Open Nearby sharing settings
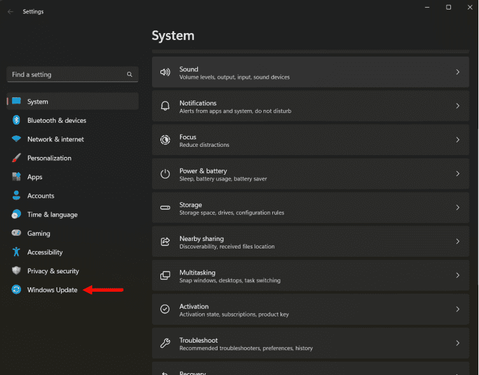 coord(310,242)
